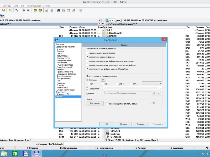Select Язык (Language) in the settings tree
Image resolution: width=210 pixels, height=157 pixels.
point(64,67)
